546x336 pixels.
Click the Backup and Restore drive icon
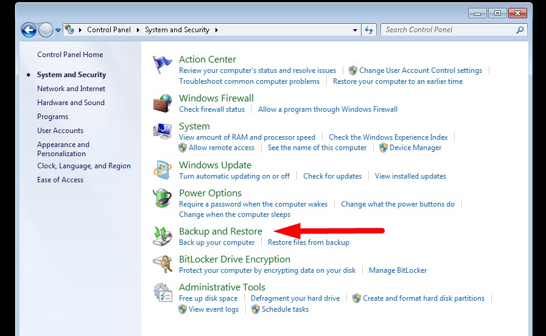[x=163, y=236]
